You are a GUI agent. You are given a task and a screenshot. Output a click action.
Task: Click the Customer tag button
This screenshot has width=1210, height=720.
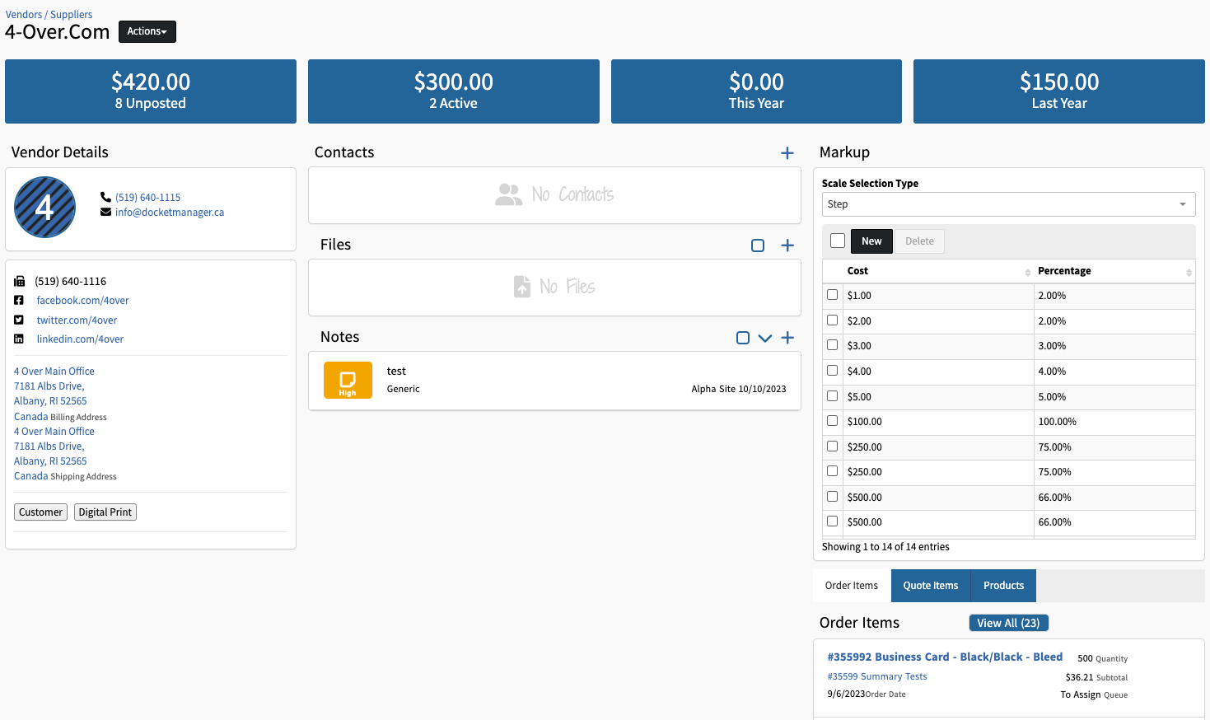point(40,512)
